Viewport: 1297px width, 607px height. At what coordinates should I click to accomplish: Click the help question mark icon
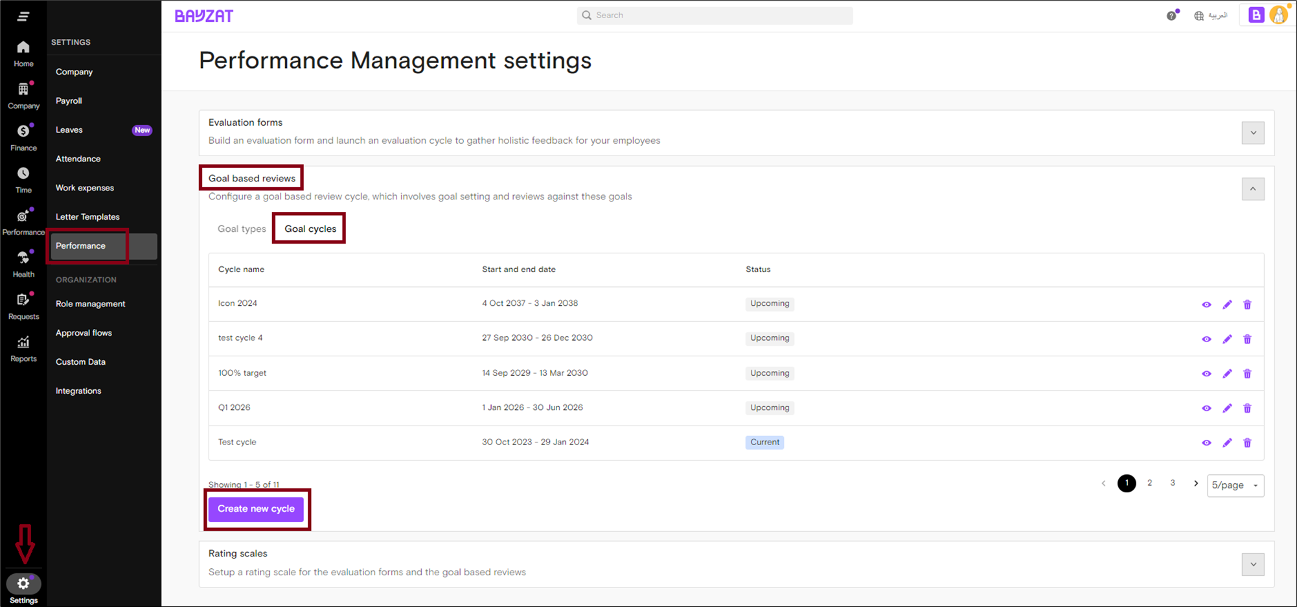pos(1171,16)
